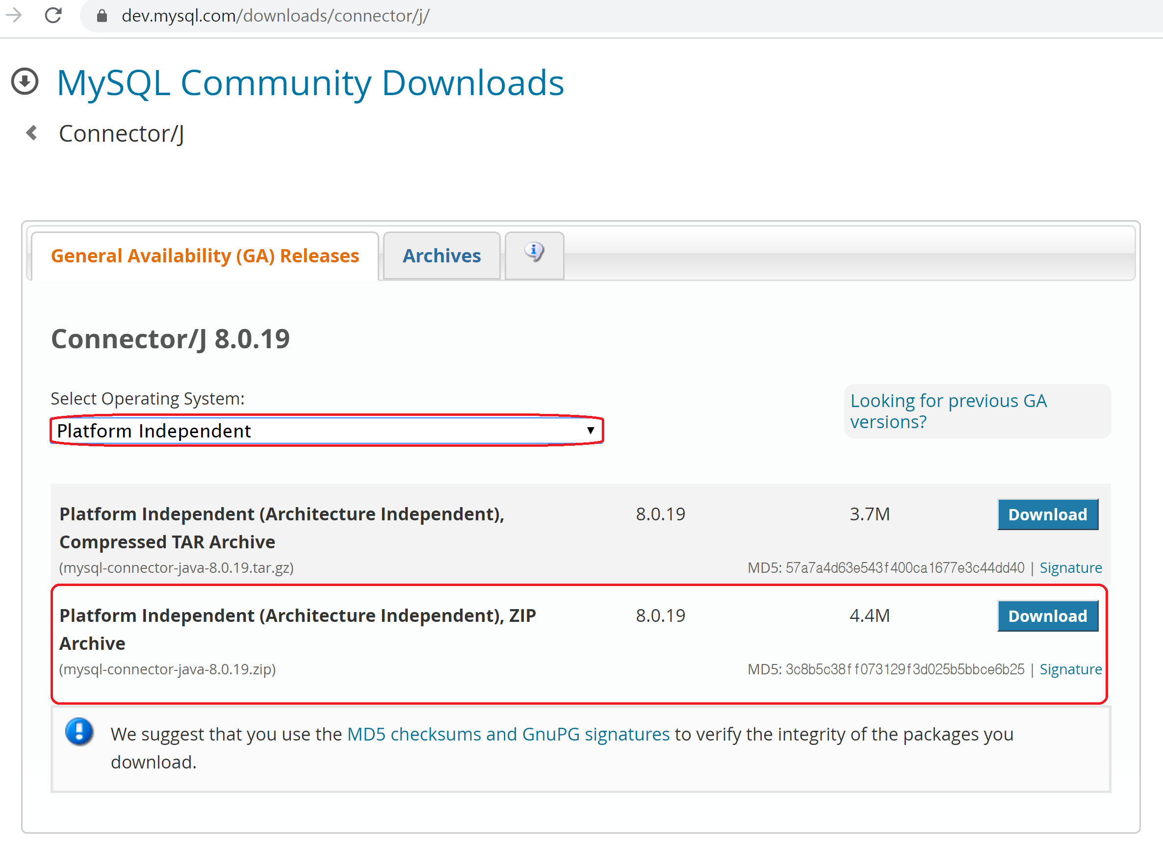Click the browser address bar URL
This screenshot has height=845, width=1163.
(x=275, y=16)
